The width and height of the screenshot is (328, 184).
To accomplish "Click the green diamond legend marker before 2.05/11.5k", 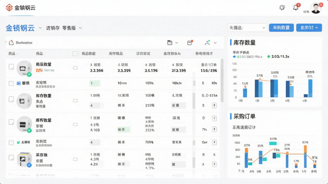I will tap(269, 57).
